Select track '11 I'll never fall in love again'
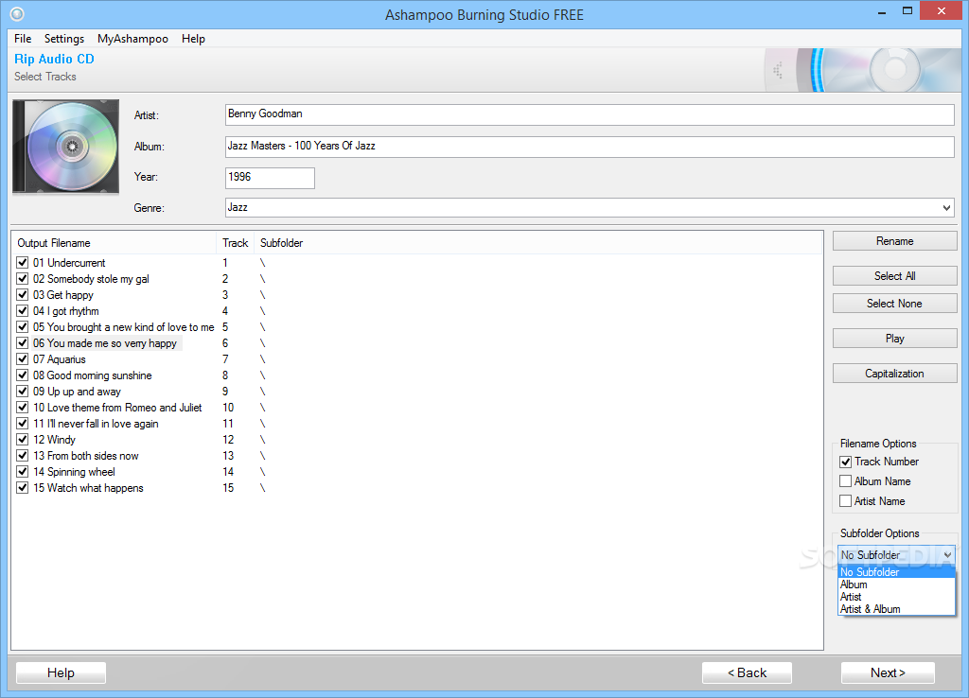The height and width of the screenshot is (698, 969). click(x=96, y=423)
